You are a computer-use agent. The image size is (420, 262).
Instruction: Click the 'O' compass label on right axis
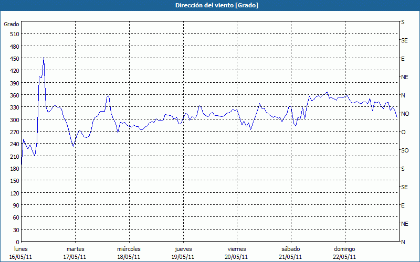403,132
